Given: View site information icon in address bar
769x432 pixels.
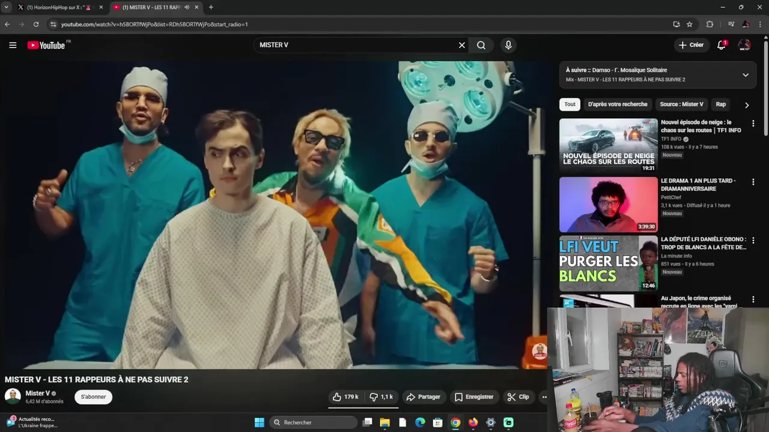Looking at the screenshot, I should click(x=53, y=24).
